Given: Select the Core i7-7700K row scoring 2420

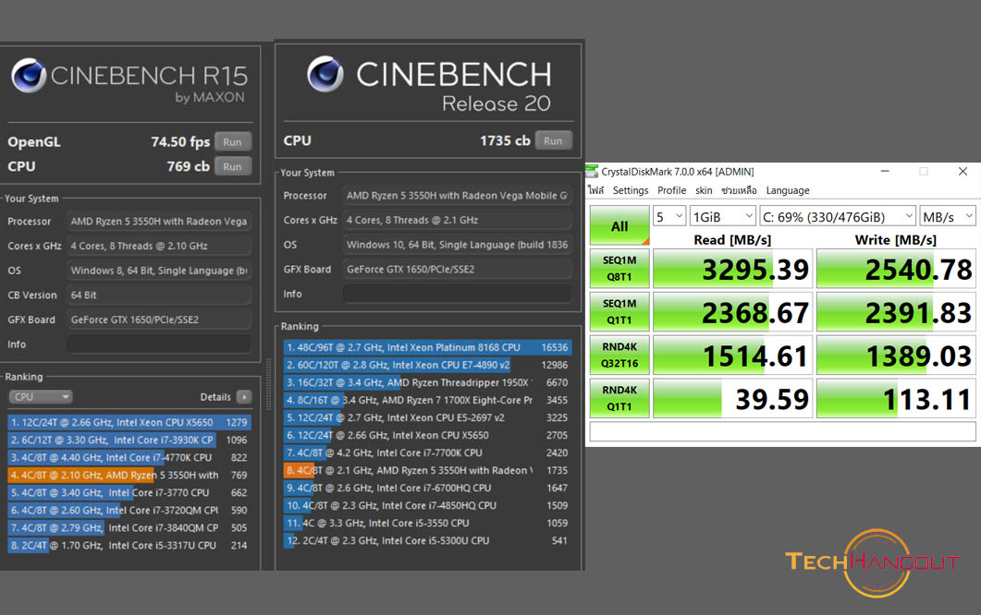Looking at the screenshot, I should click(x=427, y=452).
